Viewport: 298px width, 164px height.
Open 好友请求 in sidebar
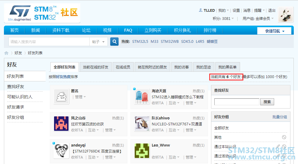pyautogui.click(x=16, y=107)
